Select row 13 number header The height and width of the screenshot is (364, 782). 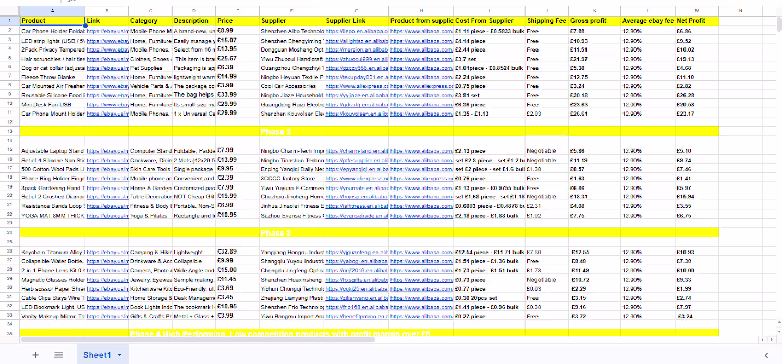point(10,131)
